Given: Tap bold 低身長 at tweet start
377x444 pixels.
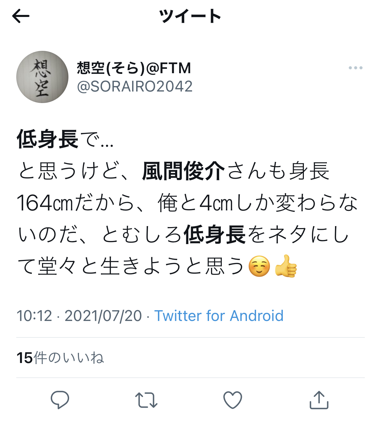Looking at the screenshot, I should [x=48, y=139].
